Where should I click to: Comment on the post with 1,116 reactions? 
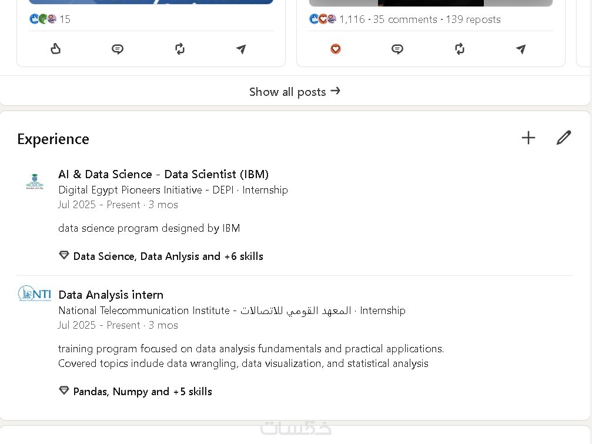(x=397, y=49)
